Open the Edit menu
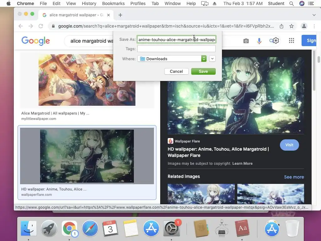321x241 pixels. (x=56, y=3)
